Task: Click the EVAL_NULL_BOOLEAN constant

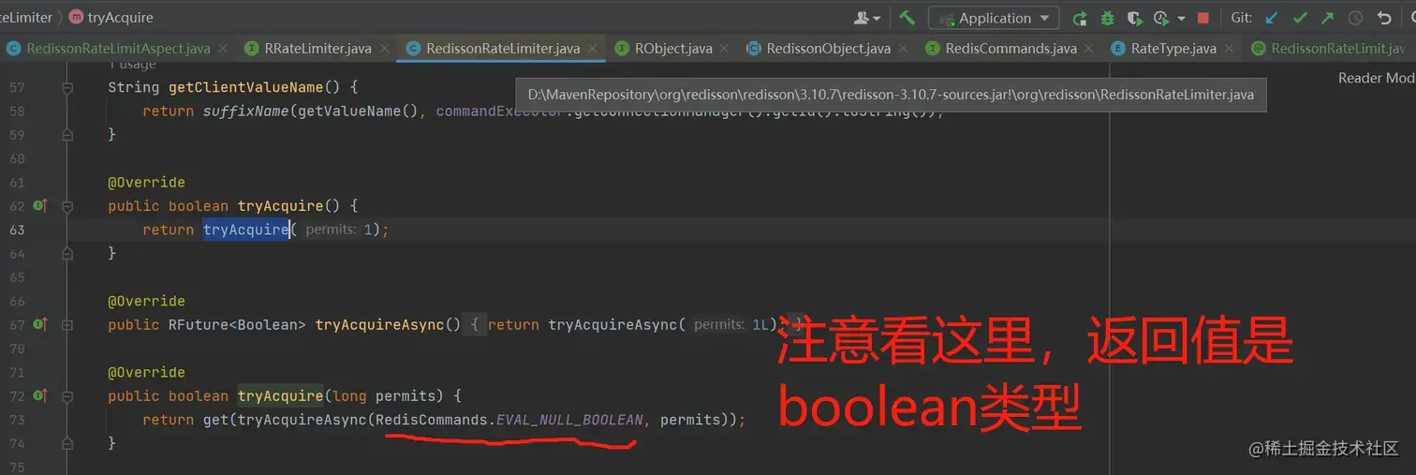Action: click(569, 420)
